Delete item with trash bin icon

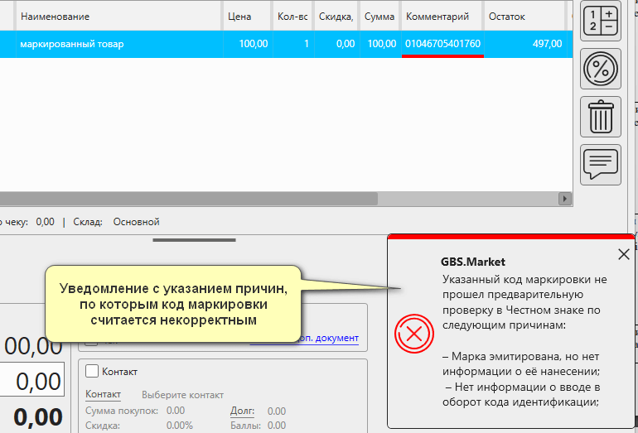(600, 116)
